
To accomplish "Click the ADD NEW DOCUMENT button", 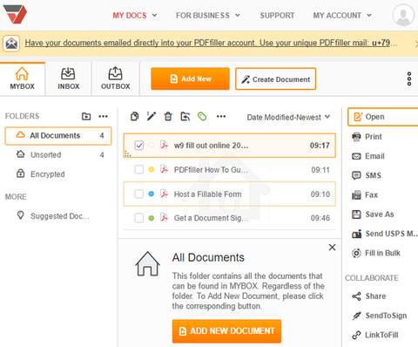I will pyautogui.click(x=226, y=331).
